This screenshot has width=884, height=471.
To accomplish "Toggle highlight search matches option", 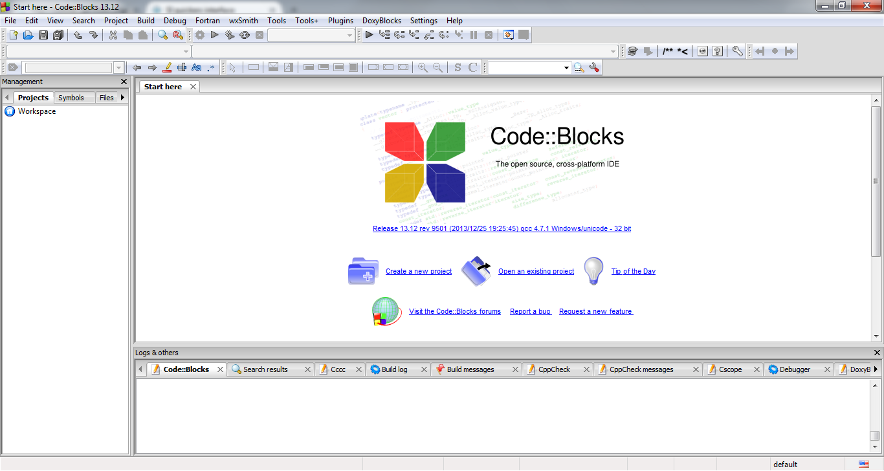I will pos(167,67).
